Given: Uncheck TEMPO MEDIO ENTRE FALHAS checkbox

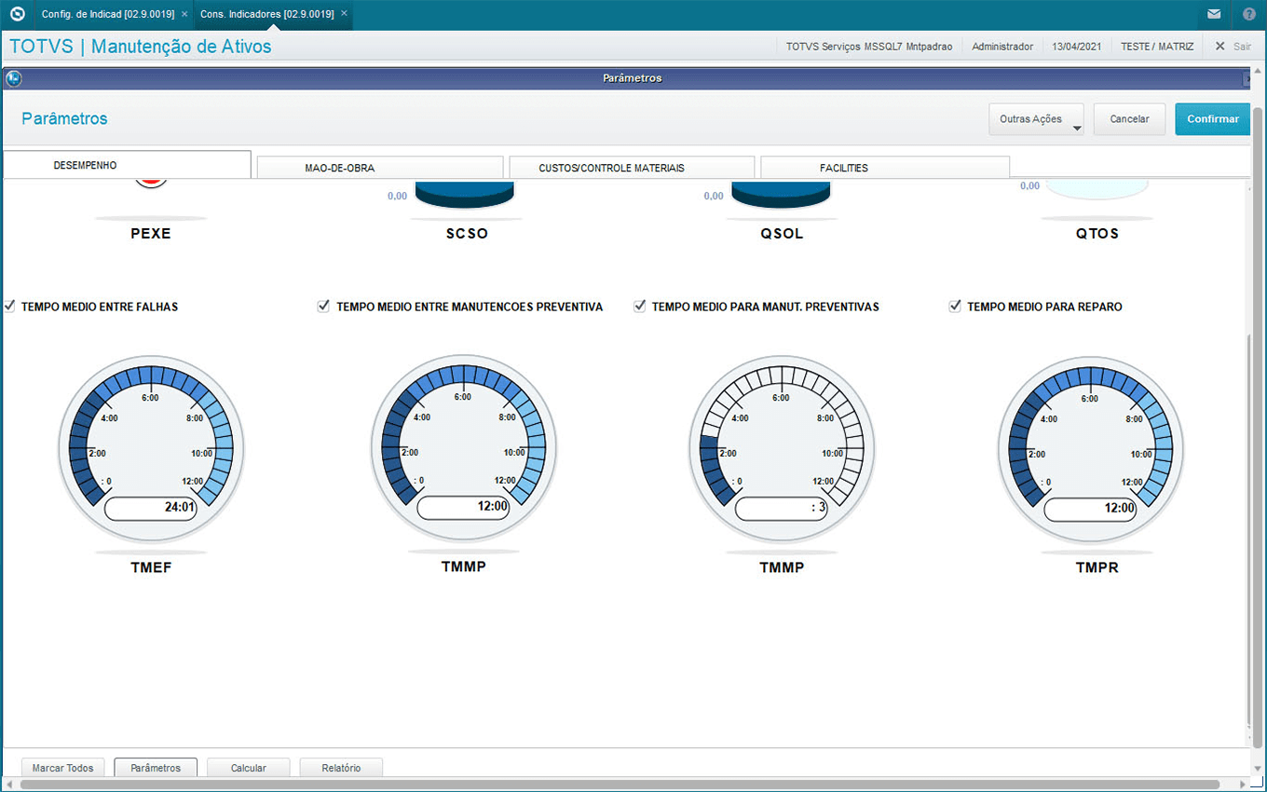Looking at the screenshot, I should (x=10, y=306).
